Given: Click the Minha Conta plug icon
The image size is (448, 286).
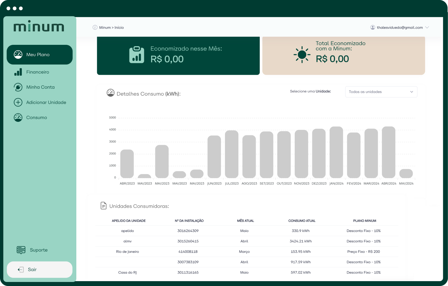Looking at the screenshot, I should coord(18,87).
